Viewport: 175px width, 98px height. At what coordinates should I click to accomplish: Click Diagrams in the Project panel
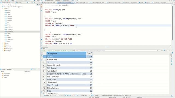[6, 75]
